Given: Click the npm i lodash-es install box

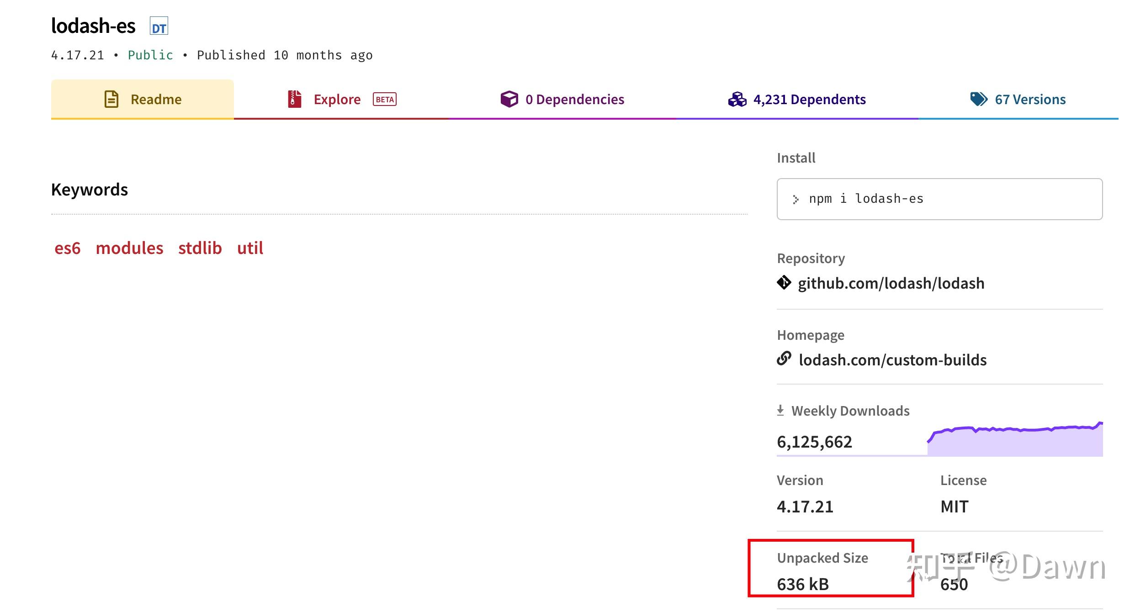Looking at the screenshot, I should [x=939, y=199].
